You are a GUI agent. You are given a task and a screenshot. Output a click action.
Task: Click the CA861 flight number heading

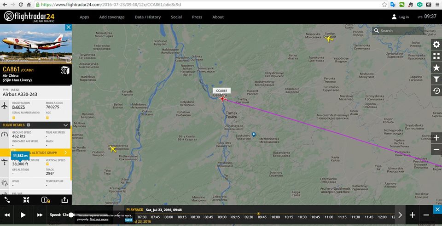tap(11, 69)
